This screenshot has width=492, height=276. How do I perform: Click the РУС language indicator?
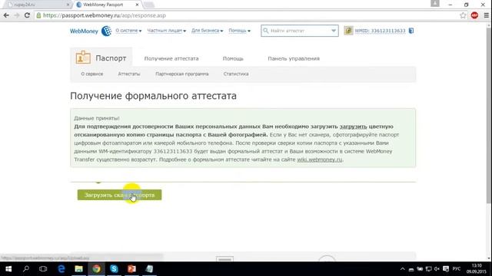[457, 269]
